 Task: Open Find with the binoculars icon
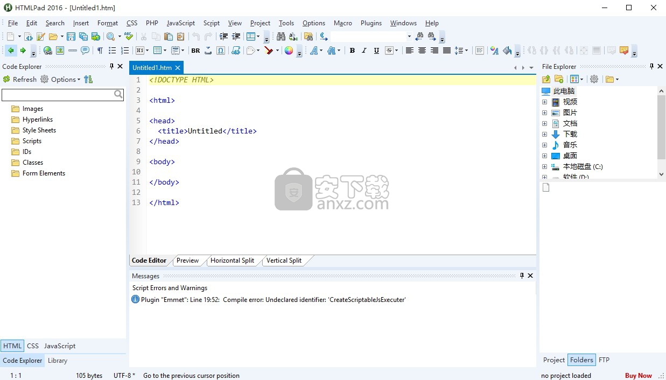[281, 37]
